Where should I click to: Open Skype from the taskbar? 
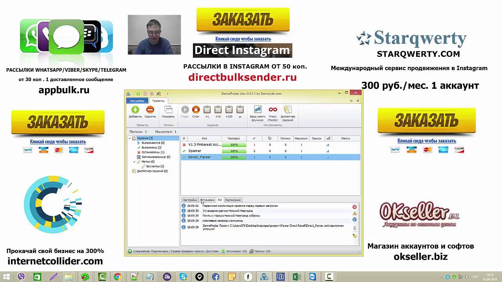(183, 277)
